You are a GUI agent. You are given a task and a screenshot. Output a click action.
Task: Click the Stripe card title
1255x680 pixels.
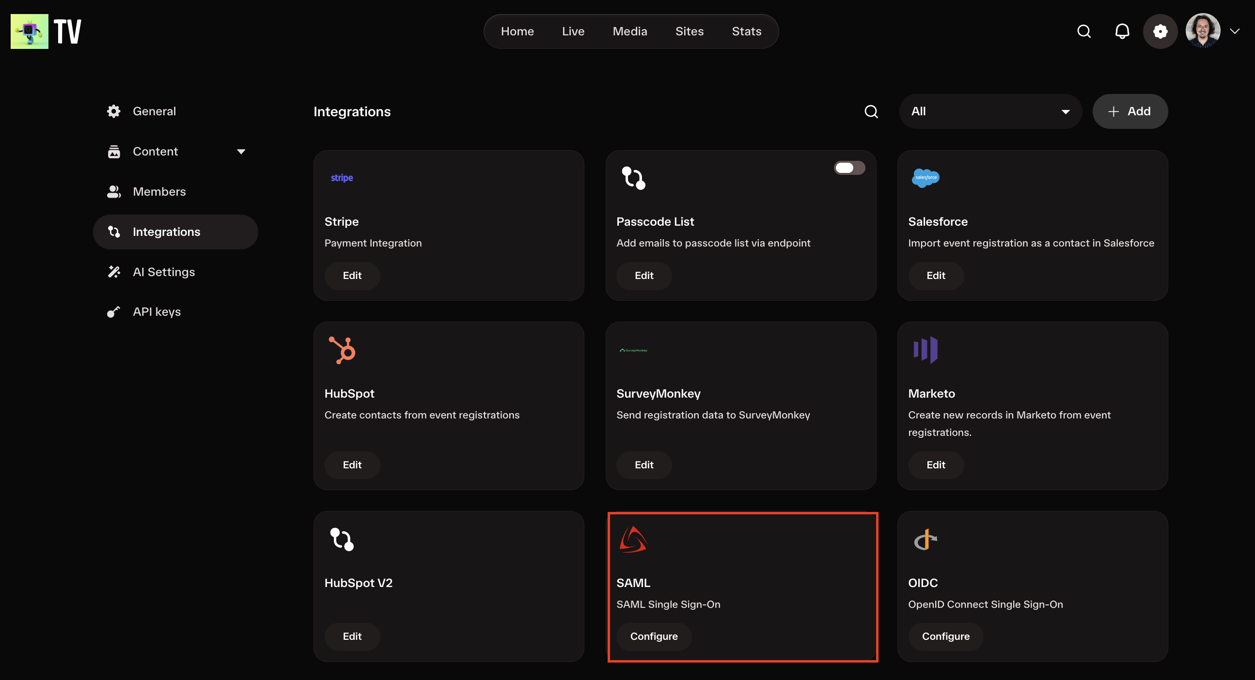(x=342, y=222)
